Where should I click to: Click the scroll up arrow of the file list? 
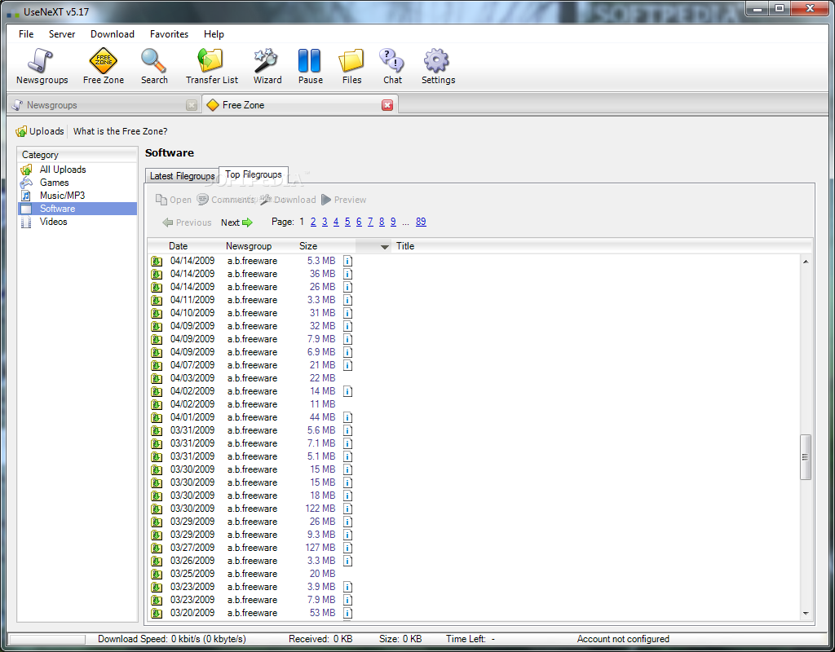(805, 262)
